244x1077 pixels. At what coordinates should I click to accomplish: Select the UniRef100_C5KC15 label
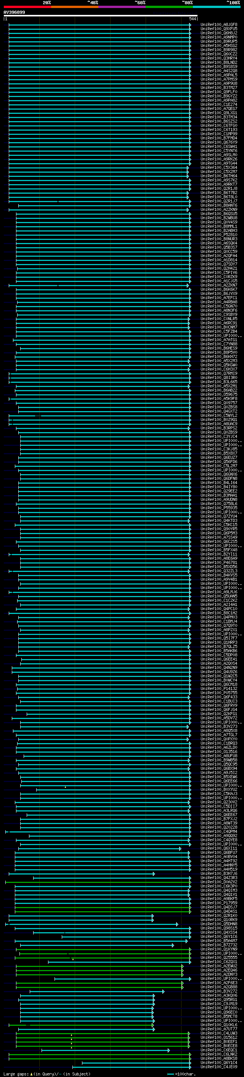219,525
